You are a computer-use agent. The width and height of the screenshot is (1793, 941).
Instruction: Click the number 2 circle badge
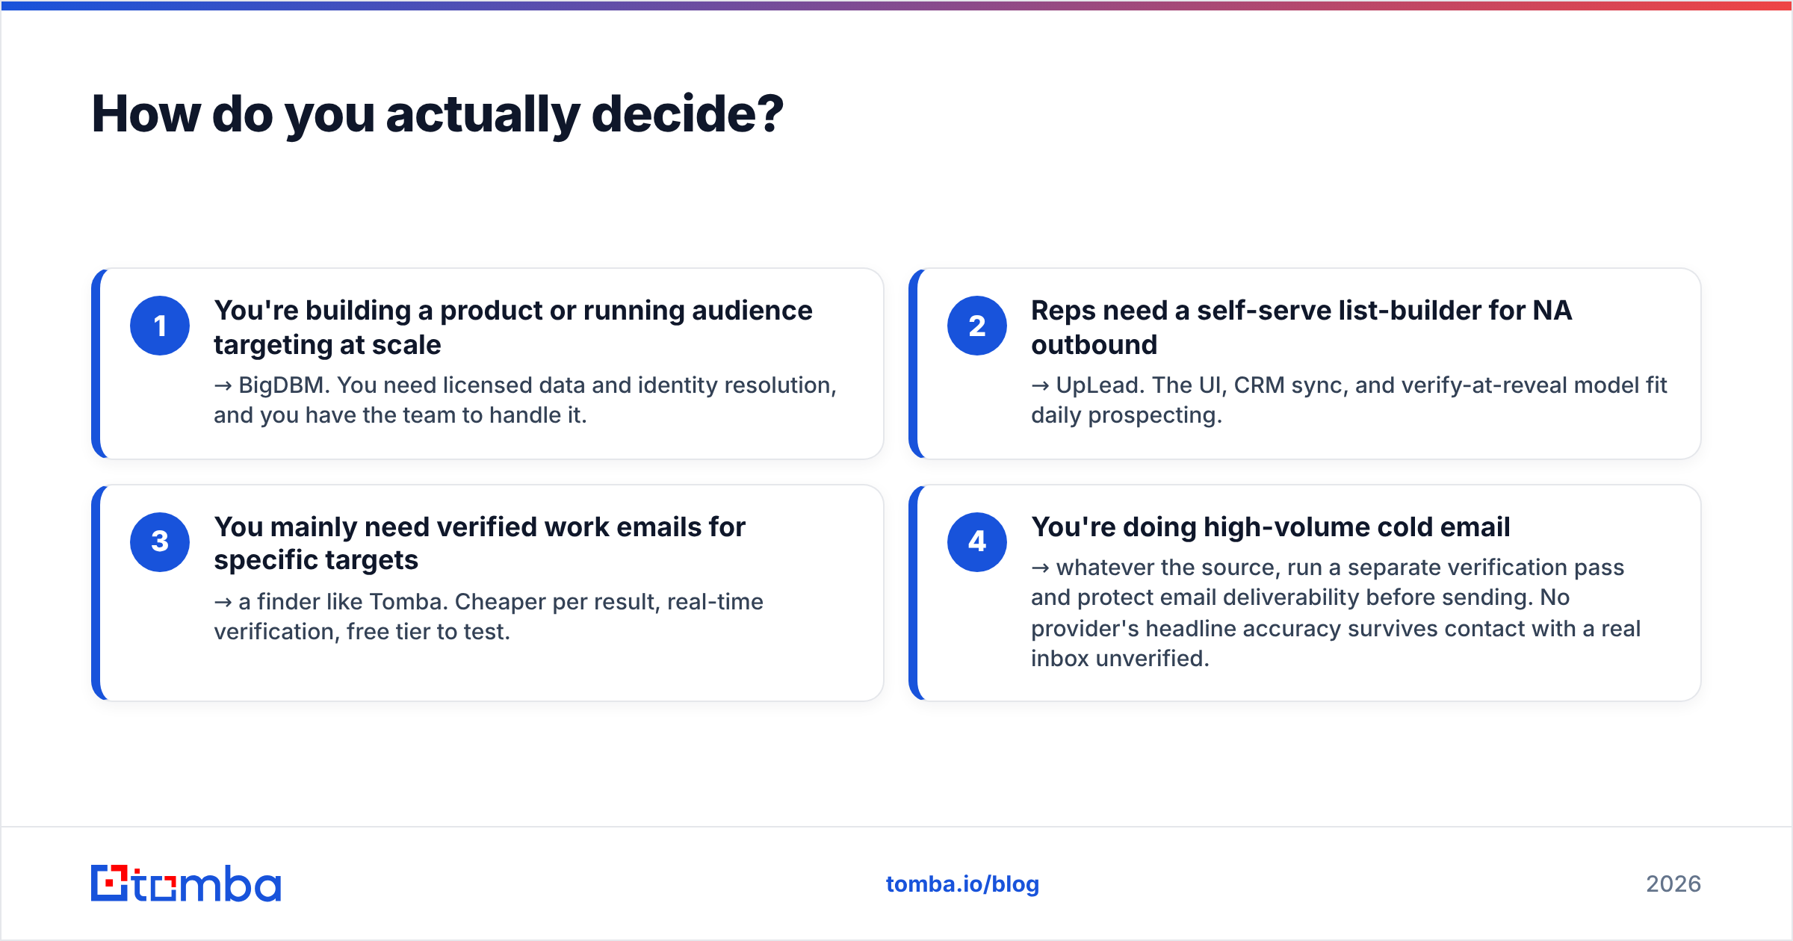[x=977, y=326]
